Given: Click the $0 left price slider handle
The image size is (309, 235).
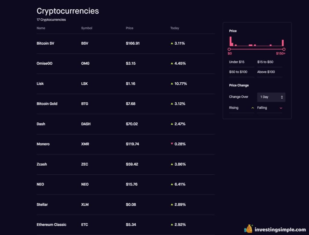Looking at the screenshot, I should [x=229, y=49].
